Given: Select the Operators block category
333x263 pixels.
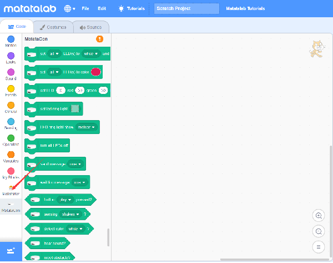Looking at the screenshot, I should tap(11, 141).
